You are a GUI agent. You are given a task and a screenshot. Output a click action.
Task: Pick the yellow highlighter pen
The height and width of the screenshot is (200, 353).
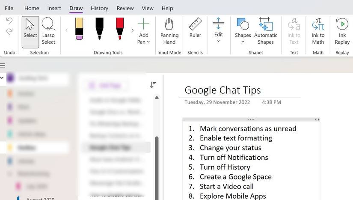[x=79, y=29]
